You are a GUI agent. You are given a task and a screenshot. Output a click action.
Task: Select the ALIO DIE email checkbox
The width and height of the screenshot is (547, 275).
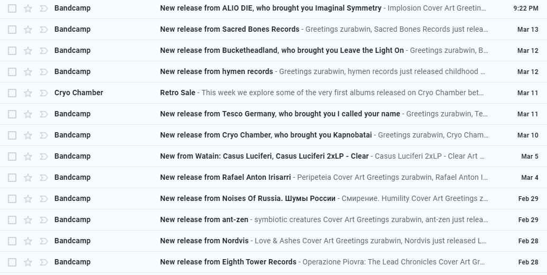coord(12,8)
